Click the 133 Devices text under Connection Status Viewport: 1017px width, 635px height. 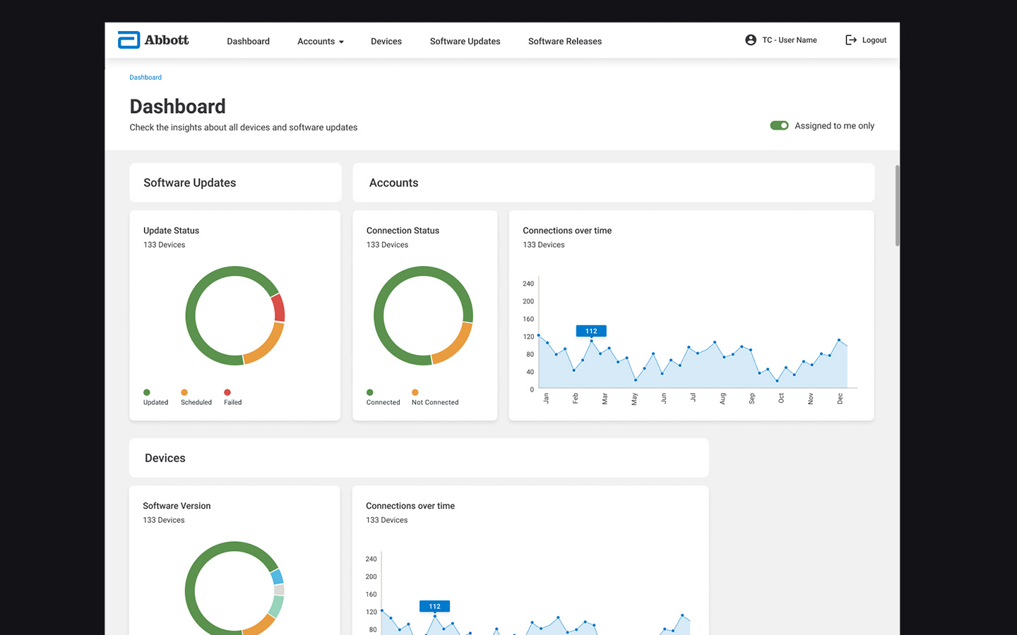[x=387, y=245]
